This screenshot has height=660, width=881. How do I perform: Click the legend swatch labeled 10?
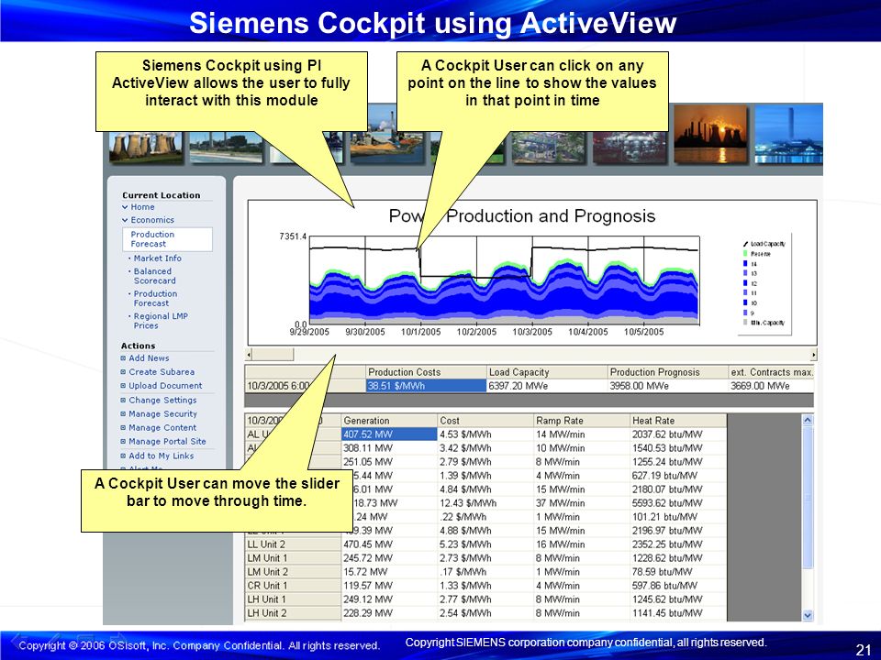745,302
